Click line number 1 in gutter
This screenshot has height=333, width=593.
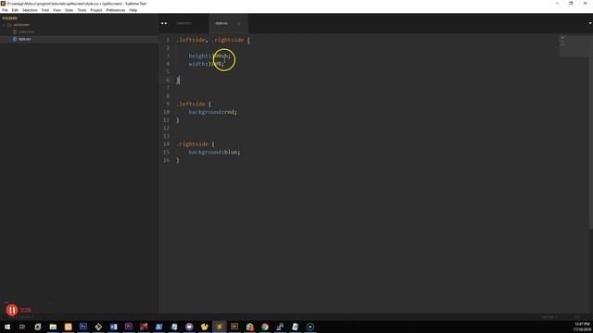point(168,40)
